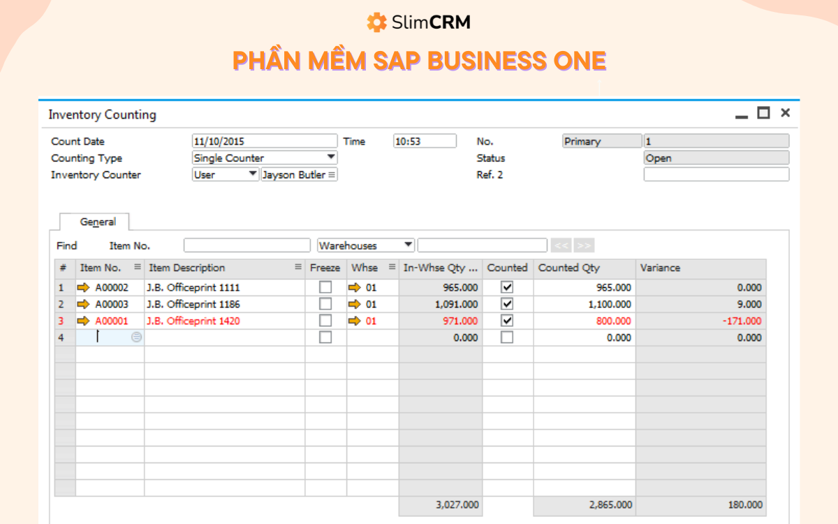The width and height of the screenshot is (838, 524).
Task: Uncheck Counted for item A00002
Action: click(x=508, y=286)
